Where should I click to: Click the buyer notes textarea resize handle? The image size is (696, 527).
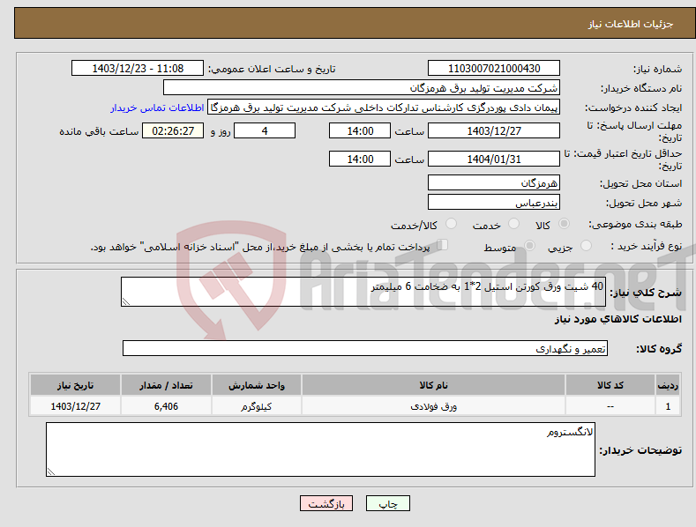pyautogui.click(x=51, y=471)
